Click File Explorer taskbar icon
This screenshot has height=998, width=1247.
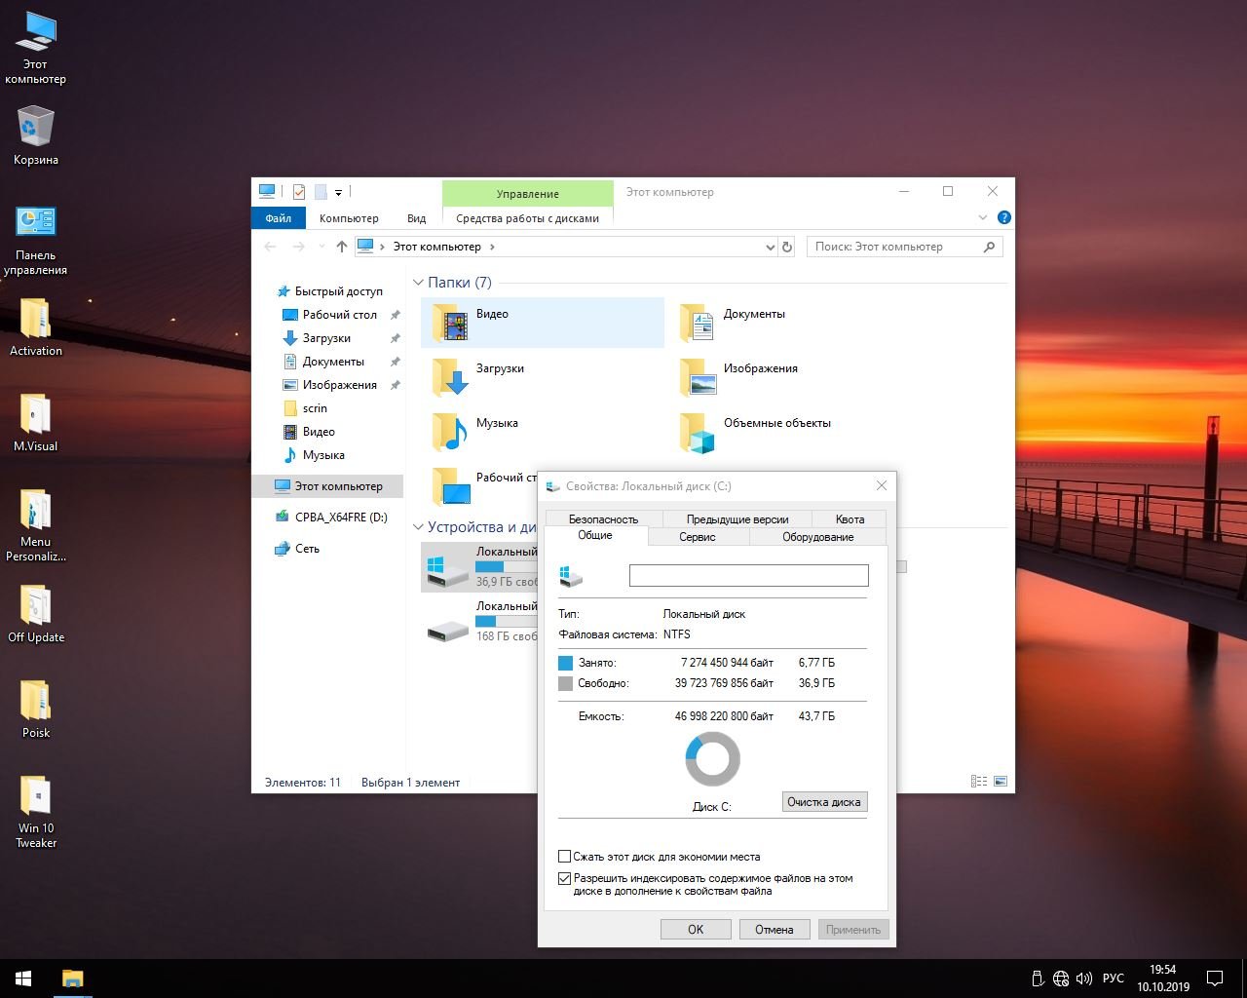click(x=72, y=979)
